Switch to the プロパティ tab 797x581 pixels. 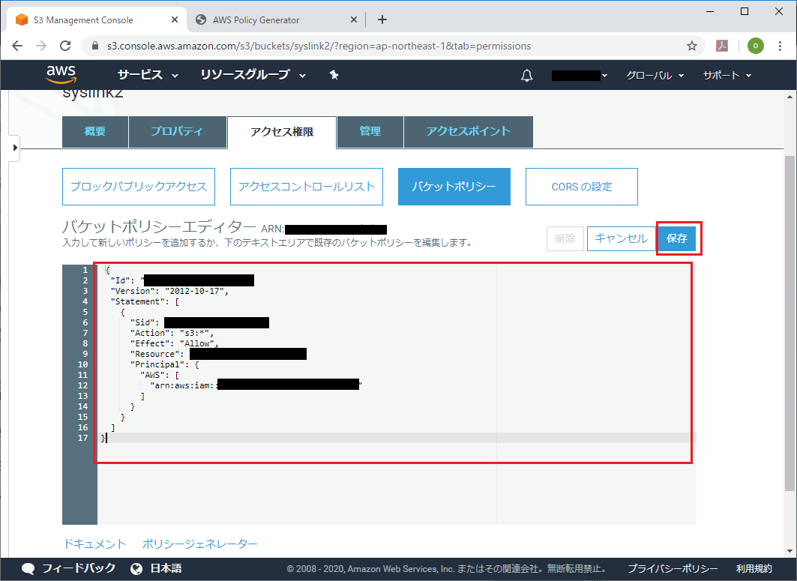178,132
